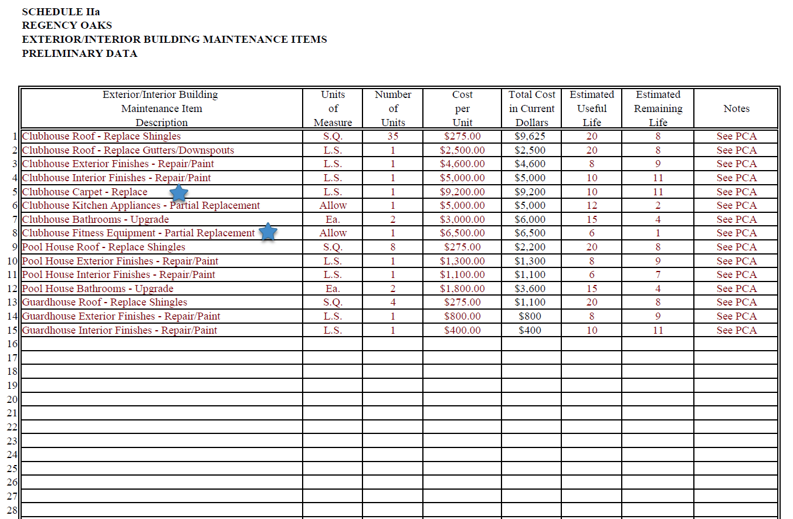Select 'See PCA' note for Clubhouse Roof Shingles
This screenshot has height=519, width=793.
(x=737, y=136)
